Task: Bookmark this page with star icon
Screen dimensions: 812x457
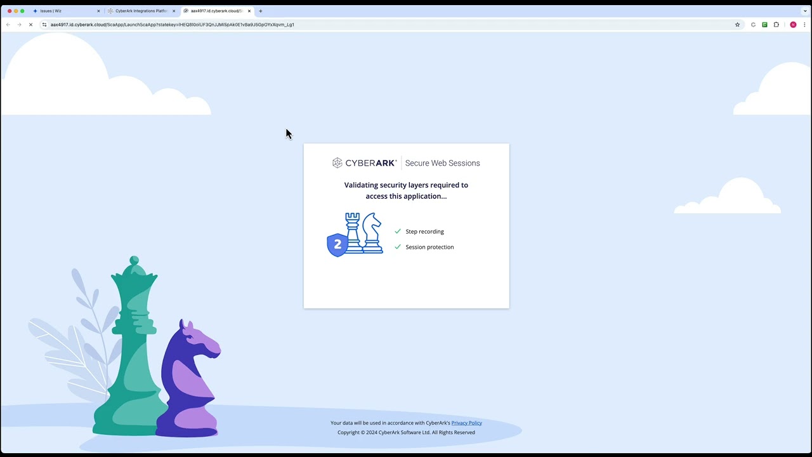Action: [737, 25]
